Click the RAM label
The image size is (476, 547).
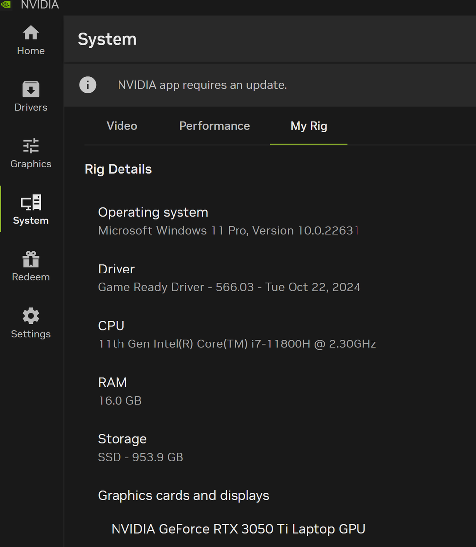click(113, 382)
